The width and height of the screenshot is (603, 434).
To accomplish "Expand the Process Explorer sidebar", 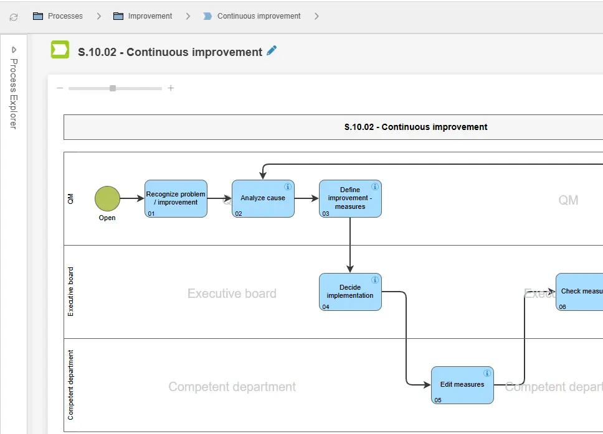I will click(x=14, y=49).
